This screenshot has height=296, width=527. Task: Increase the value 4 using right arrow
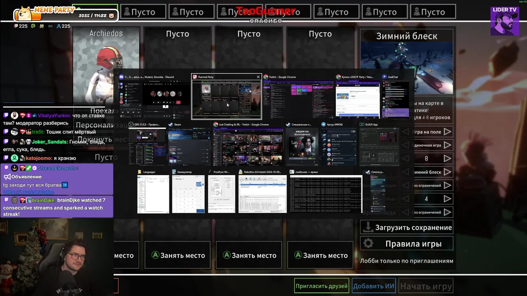pos(447,199)
